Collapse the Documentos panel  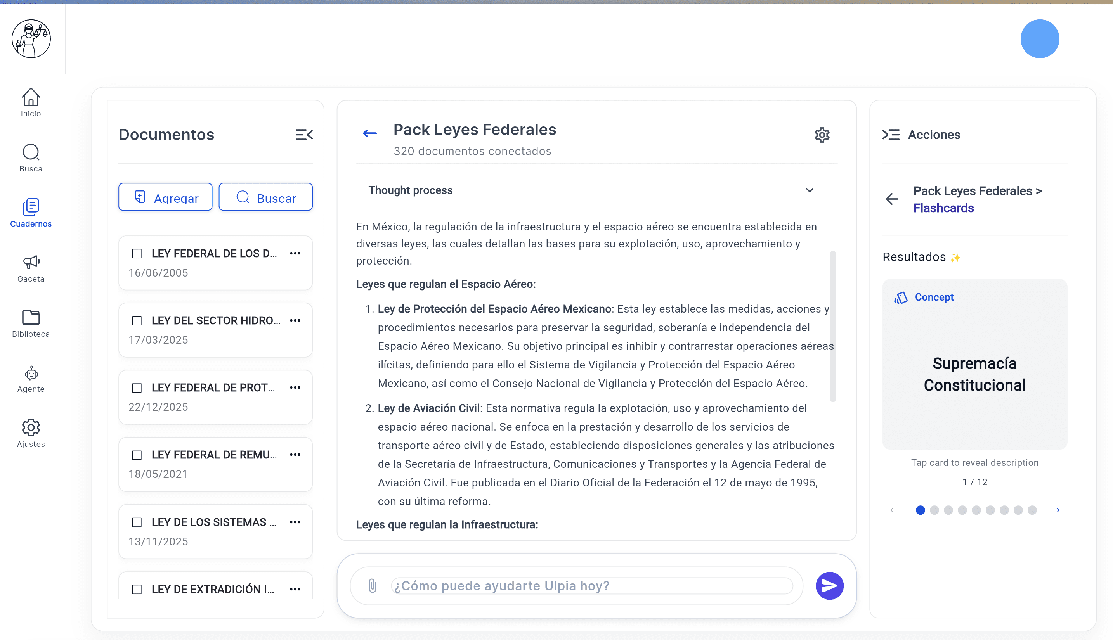pos(305,135)
